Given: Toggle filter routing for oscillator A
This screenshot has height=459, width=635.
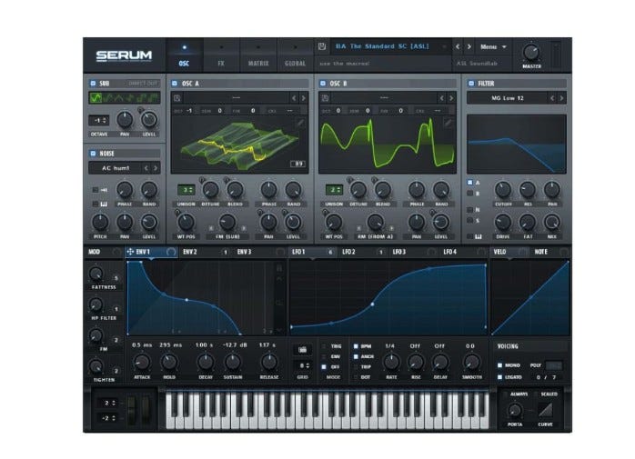Looking at the screenshot, I should click(469, 183).
